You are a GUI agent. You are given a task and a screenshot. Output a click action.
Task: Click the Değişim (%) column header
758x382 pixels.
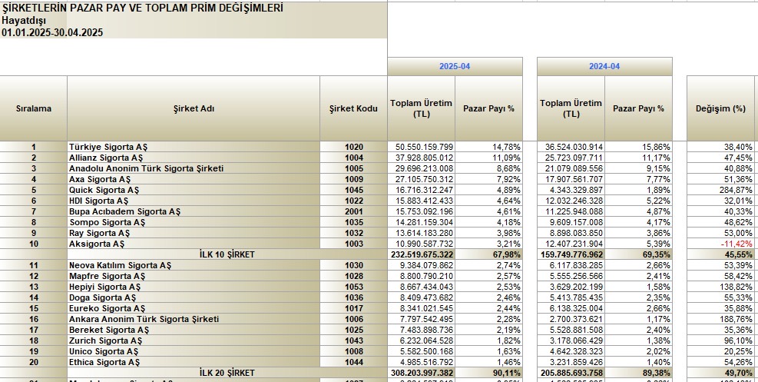(x=720, y=108)
